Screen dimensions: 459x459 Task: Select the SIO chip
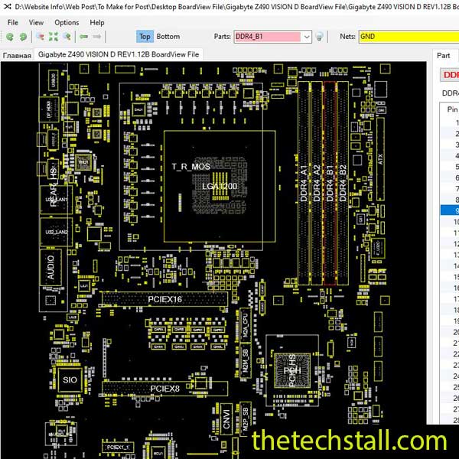(70, 380)
